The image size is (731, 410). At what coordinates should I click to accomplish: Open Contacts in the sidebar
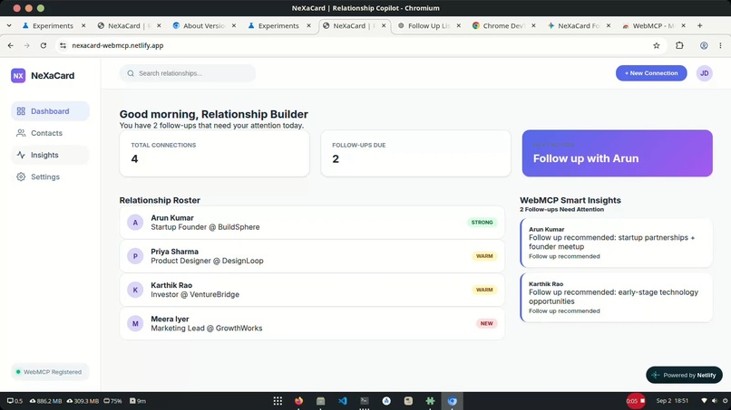tap(50, 133)
